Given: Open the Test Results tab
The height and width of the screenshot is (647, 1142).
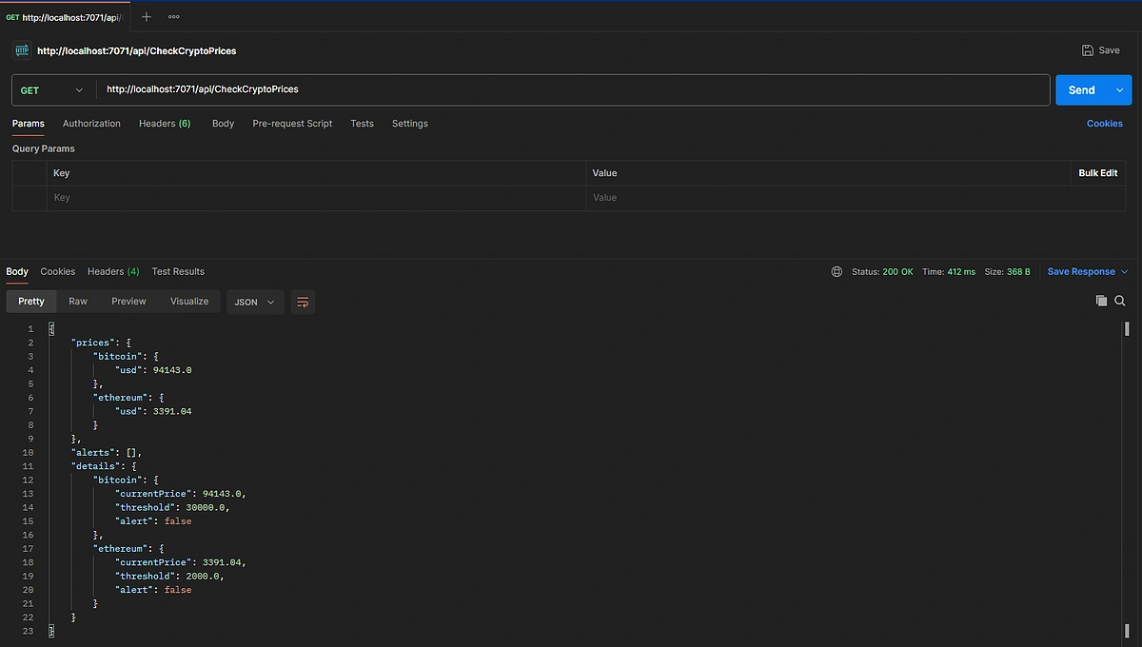Looking at the screenshot, I should point(177,271).
